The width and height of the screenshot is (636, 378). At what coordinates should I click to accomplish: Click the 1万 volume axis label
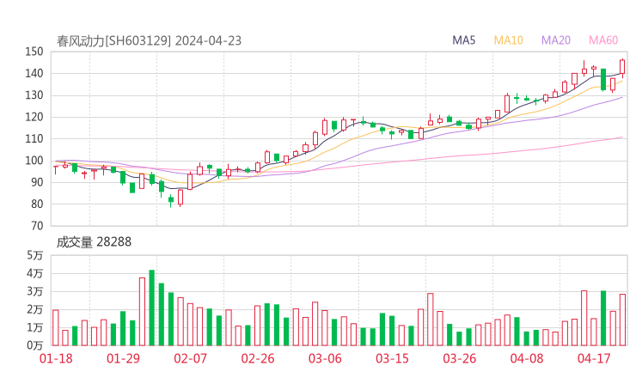[35, 327]
